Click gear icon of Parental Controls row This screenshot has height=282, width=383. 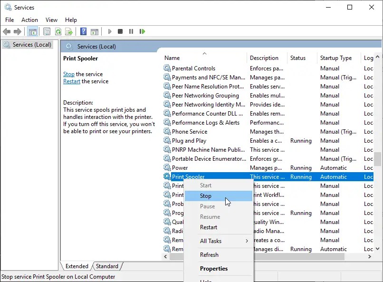[x=167, y=68]
